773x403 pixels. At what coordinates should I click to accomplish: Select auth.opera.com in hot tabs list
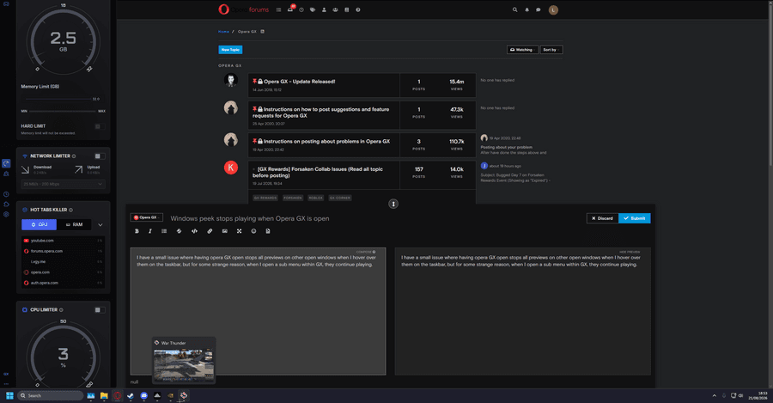click(63, 284)
